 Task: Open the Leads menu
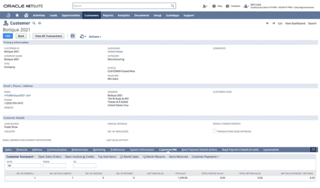click(x=53, y=15)
